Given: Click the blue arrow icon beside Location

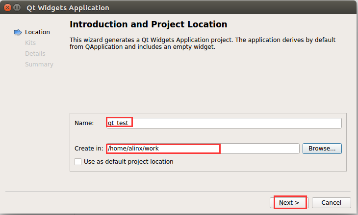Looking at the screenshot, I should (x=18, y=32).
